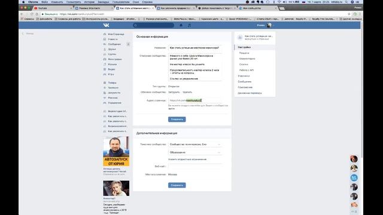Screen dimensions: 383x215
Task: Save the main information section
Action: point(177,119)
